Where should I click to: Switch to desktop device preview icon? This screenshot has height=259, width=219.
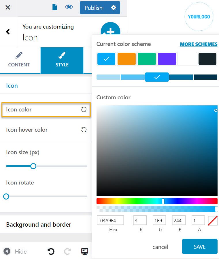click(x=84, y=251)
